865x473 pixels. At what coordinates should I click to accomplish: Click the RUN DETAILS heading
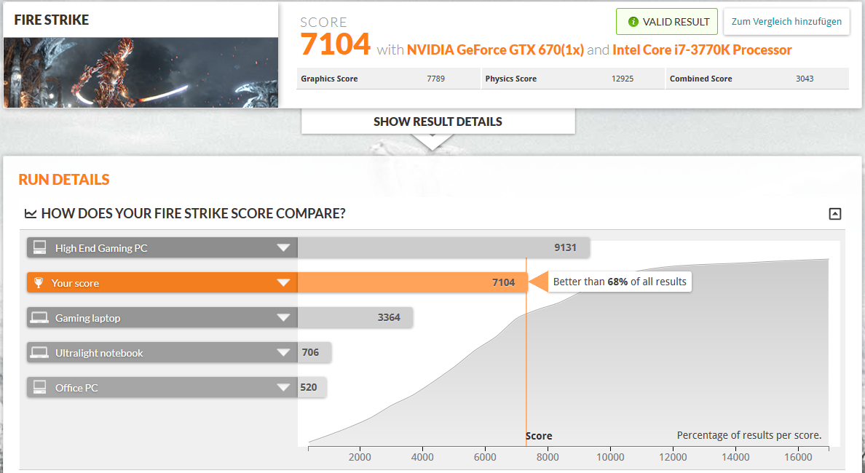[64, 180]
